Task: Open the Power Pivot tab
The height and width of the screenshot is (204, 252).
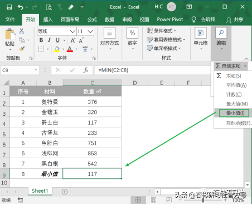Action: coord(170,20)
